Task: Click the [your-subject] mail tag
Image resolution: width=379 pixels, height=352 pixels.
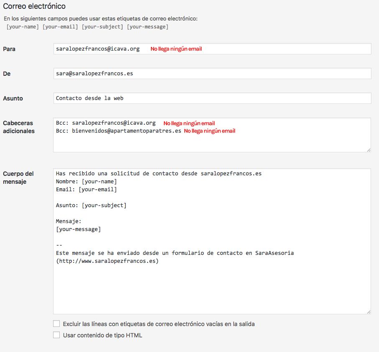Action: pos(102,27)
